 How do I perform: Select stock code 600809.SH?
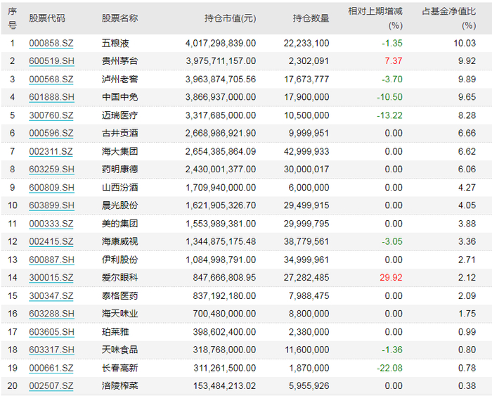click(52, 188)
